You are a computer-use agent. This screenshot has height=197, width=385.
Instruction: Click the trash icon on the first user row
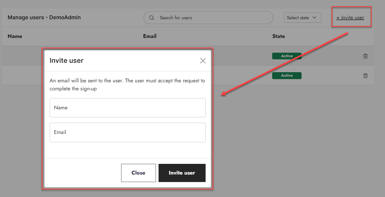365,56
